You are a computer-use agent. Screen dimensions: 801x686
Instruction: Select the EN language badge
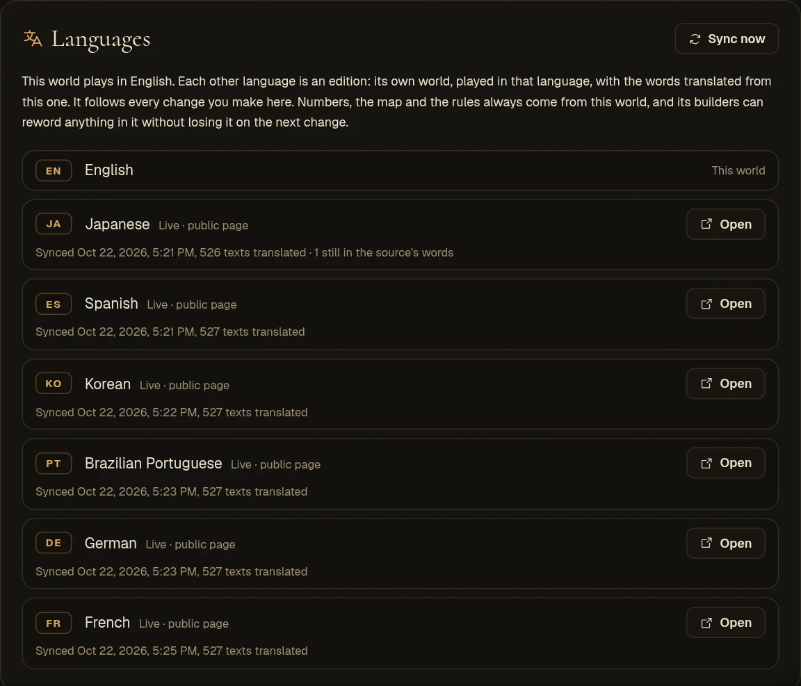pyautogui.click(x=54, y=170)
